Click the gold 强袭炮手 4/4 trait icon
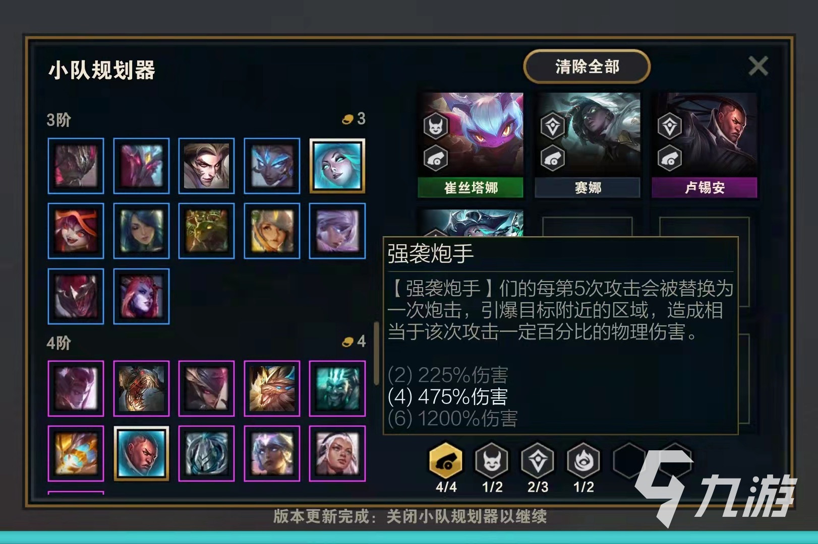 [446, 461]
